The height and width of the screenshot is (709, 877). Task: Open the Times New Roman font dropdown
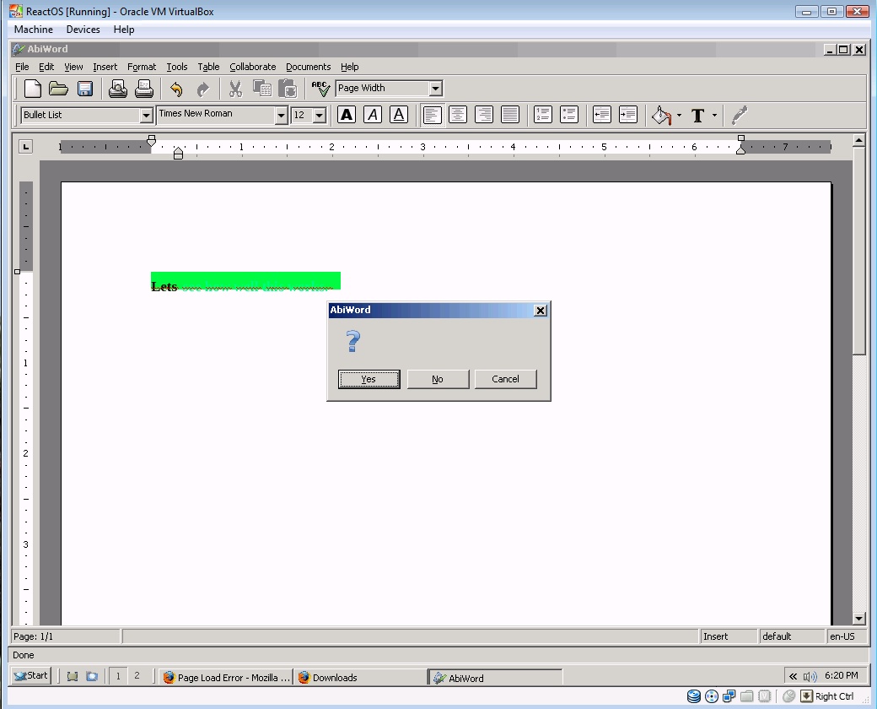pos(282,115)
